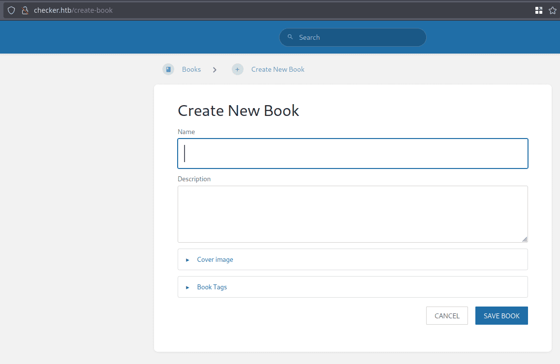Bookmark this page with the star icon

pyautogui.click(x=553, y=10)
